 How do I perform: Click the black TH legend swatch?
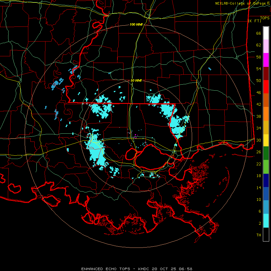(266, 234)
